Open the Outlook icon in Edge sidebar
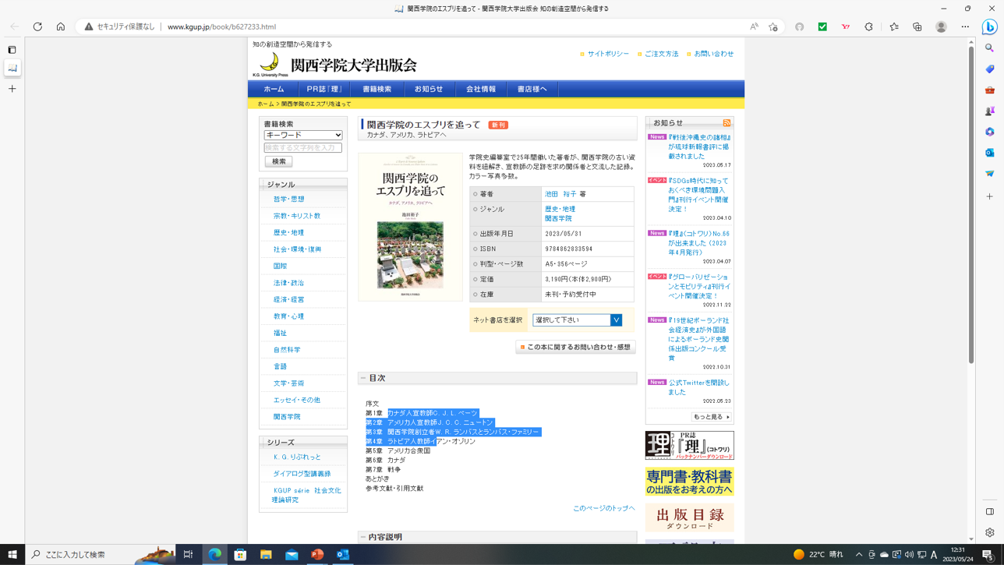 coord(990,153)
